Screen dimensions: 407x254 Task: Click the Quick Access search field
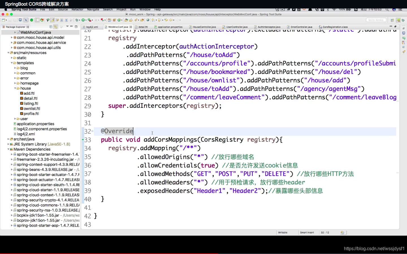tap(376, 20)
